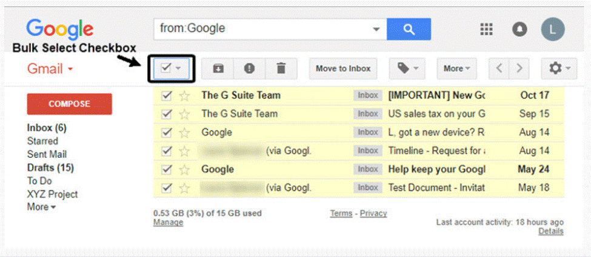Screen dimensions: 591x257
Task: Open the bulk select checkbox dropdown
Action: pos(178,69)
